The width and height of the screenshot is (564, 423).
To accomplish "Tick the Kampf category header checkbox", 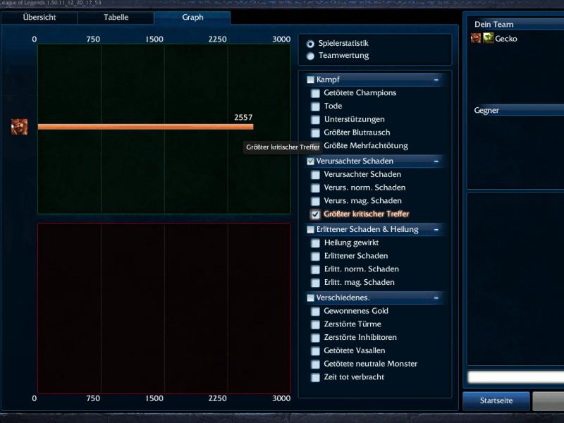I will [311, 80].
